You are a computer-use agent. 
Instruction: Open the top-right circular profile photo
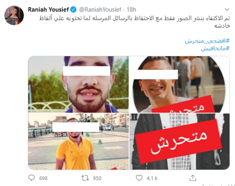[x=179, y=84]
